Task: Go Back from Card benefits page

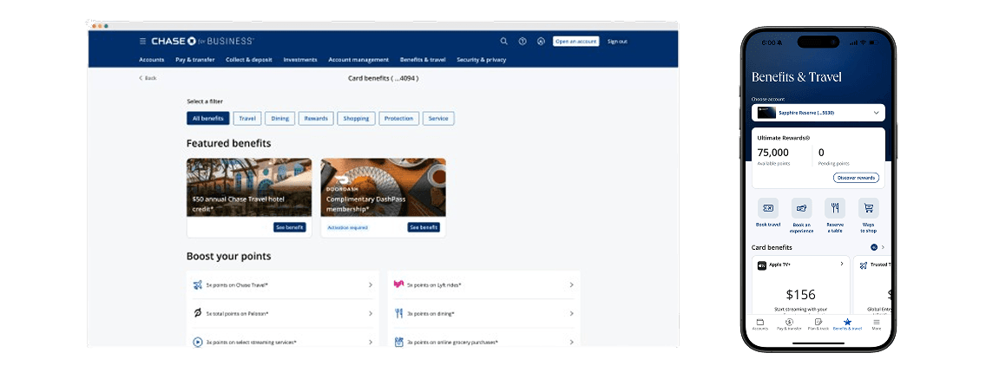Action: click(x=148, y=78)
